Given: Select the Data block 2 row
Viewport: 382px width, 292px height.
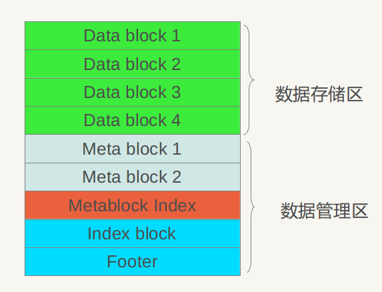Looking at the screenshot, I should [x=133, y=64].
